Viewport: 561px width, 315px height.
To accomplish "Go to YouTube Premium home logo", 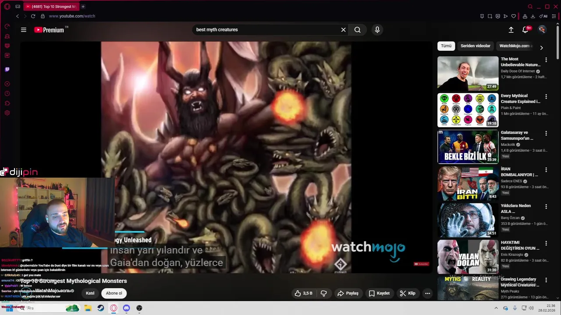I will (49, 30).
